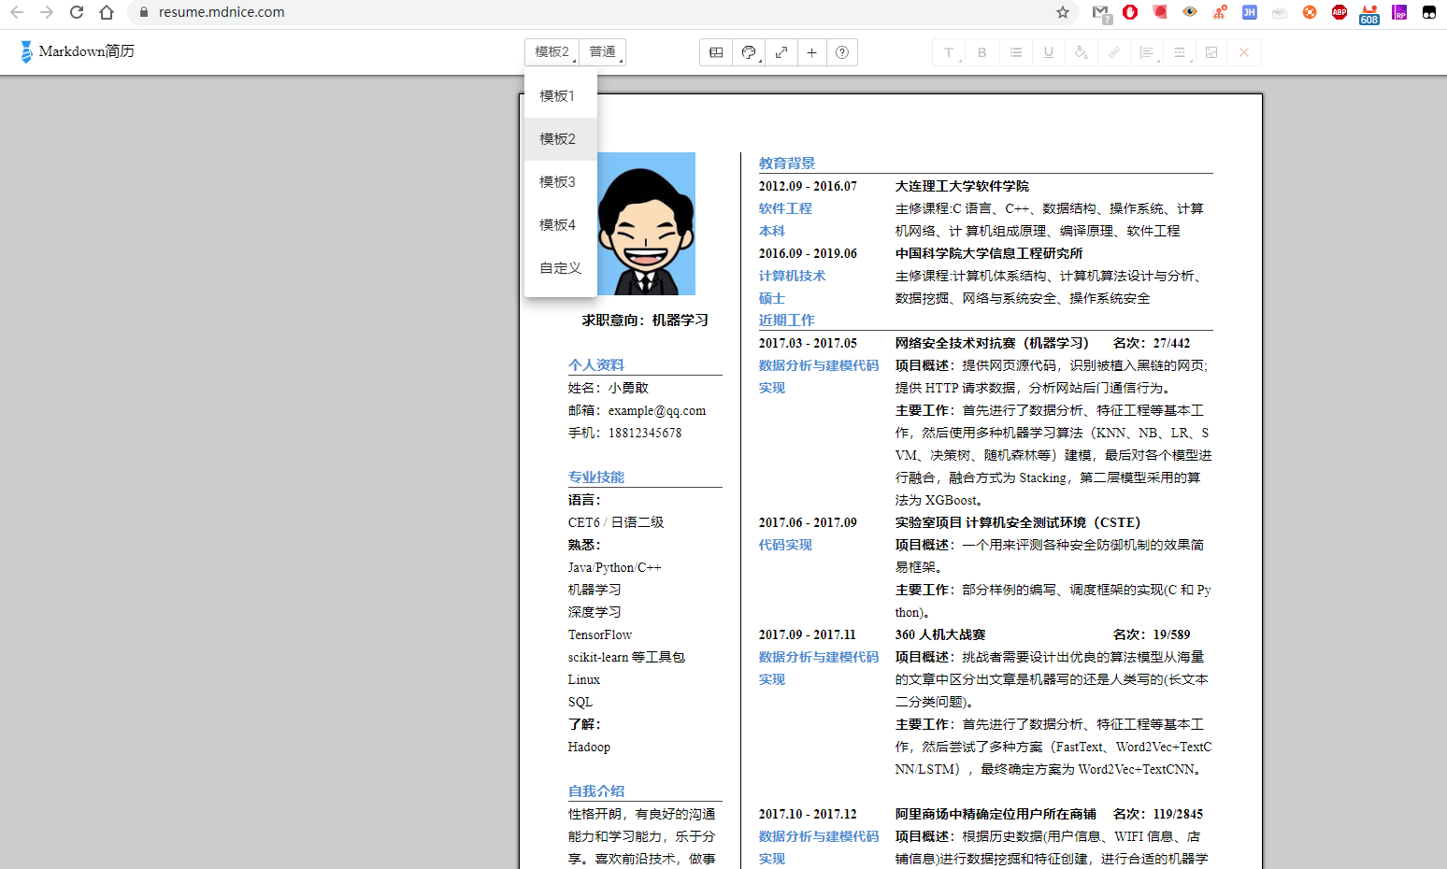
Task: Open the text style T dropdown
Action: 948,52
